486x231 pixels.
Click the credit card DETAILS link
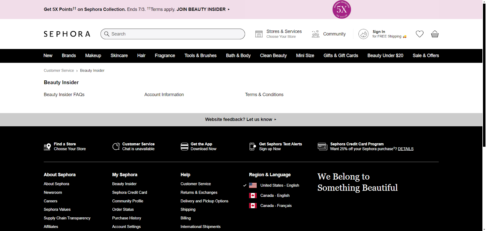point(406,149)
